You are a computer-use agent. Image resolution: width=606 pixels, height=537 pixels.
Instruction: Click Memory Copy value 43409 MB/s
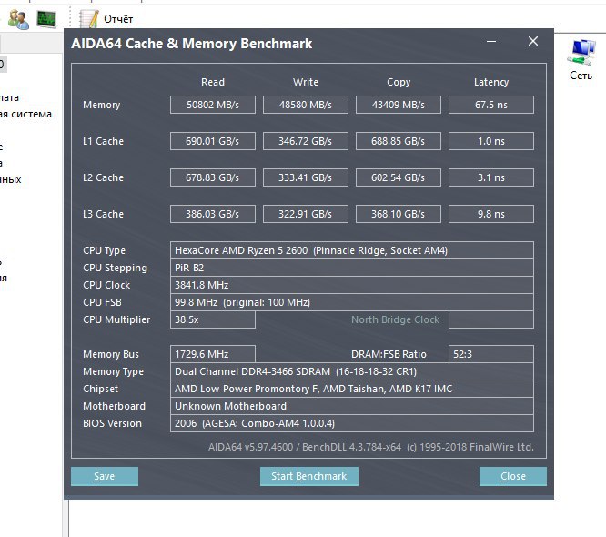(x=398, y=105)
